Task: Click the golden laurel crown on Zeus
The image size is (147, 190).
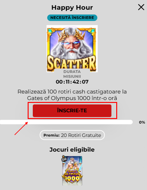Action: (71, 34)
